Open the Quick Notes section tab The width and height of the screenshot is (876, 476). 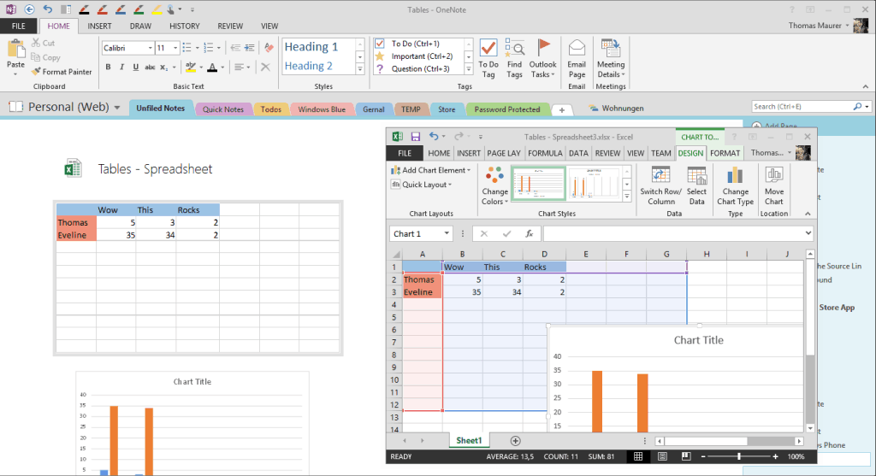(x=223, y=109)
